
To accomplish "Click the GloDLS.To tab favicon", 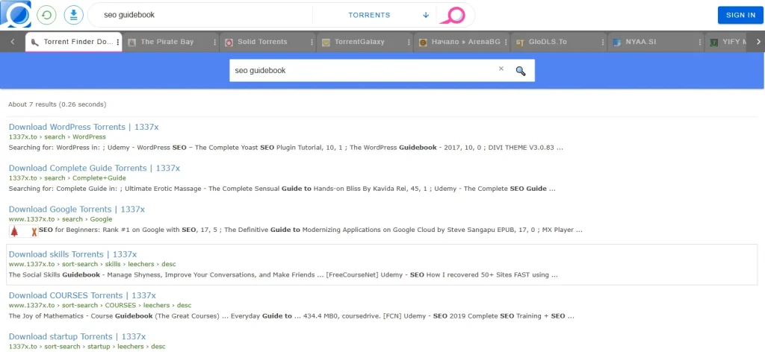I will click(x=520, y=43).
